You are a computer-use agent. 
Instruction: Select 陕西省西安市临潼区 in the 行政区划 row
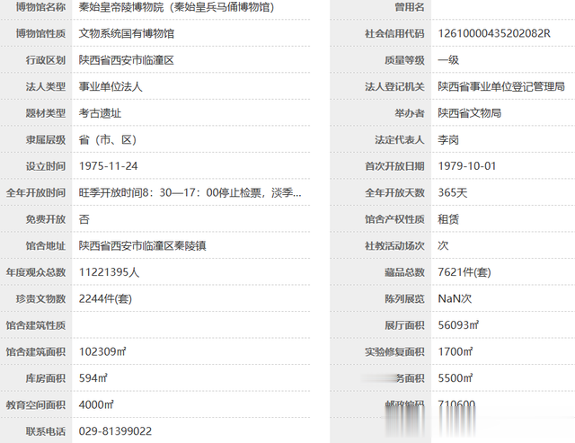(x=126, y=60)
